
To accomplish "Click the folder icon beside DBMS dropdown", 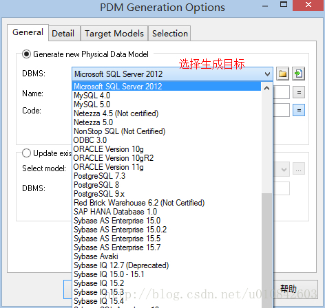I will click(282, 74).
